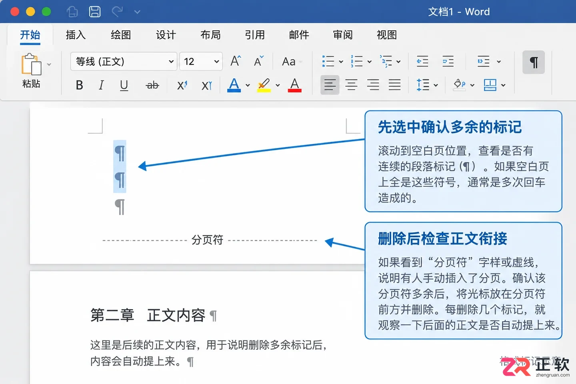Switch to the 布局 tab
This screenshot has height=384, width=576.
(x=210, y=35)
